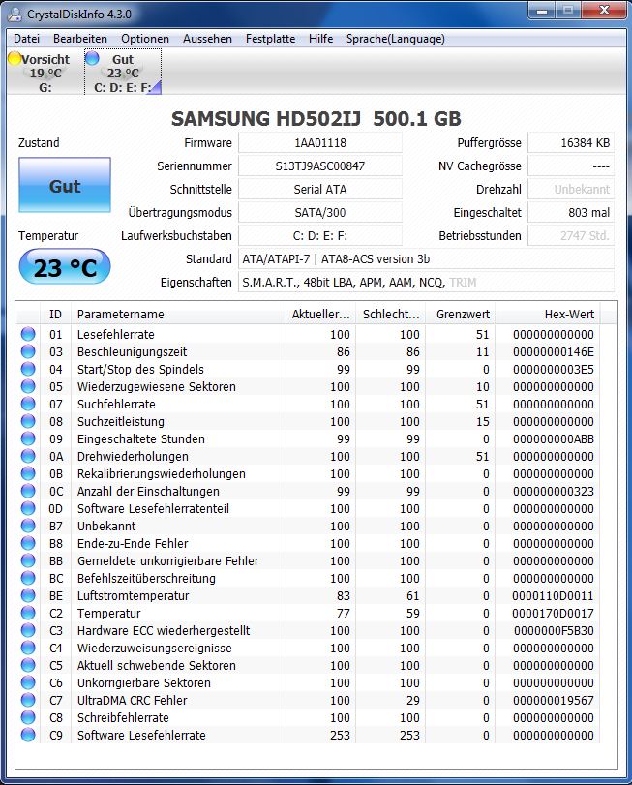Click the Schlecht... column header
The image size is (632, 785).
[390, 314]
